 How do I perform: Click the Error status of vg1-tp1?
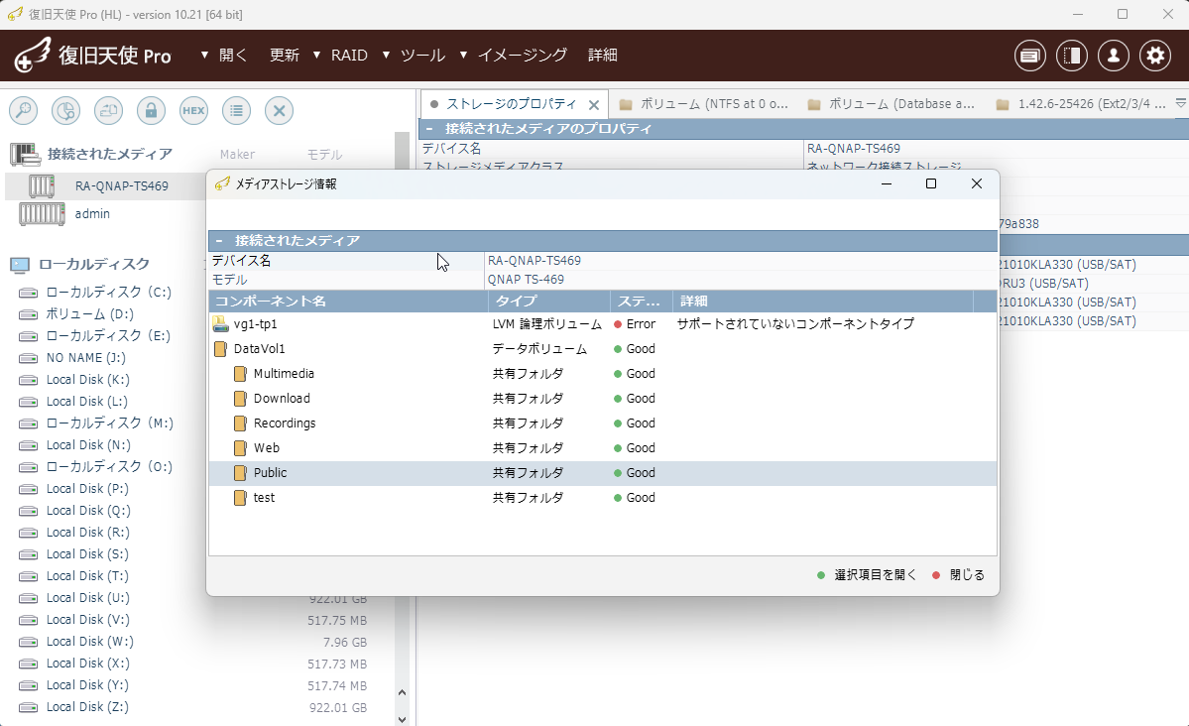[x=635, y=324]
